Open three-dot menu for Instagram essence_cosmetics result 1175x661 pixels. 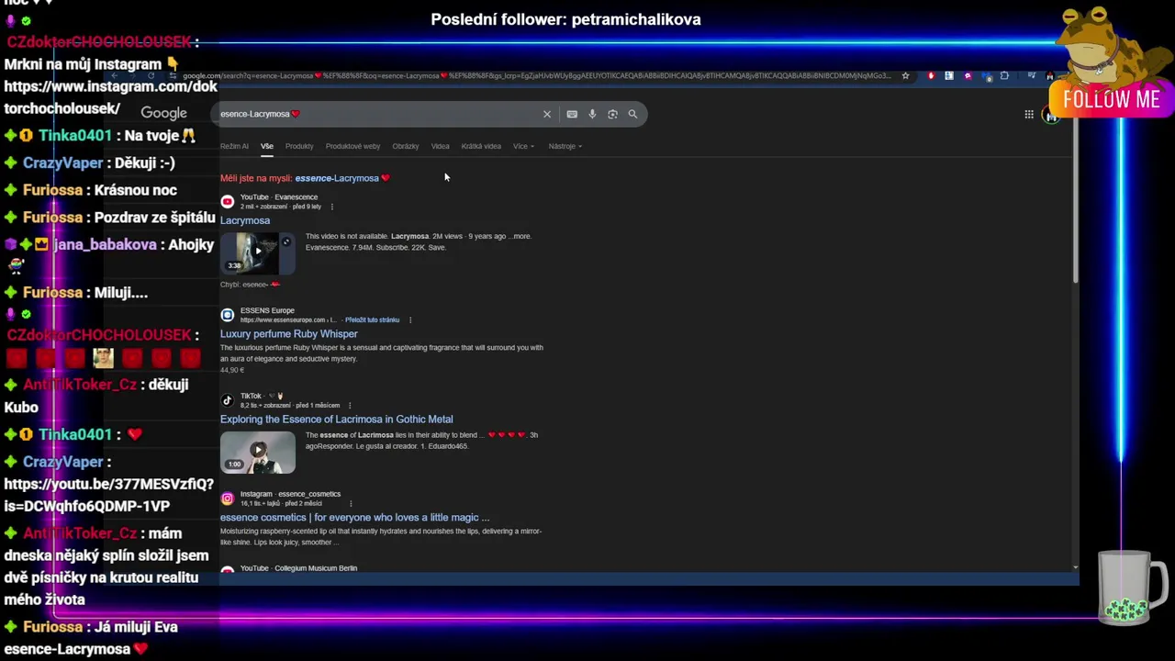350,504
